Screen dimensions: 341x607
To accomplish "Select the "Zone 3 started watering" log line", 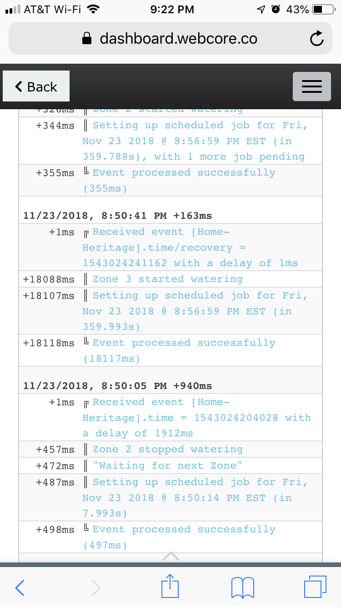I will click(x=168, y=279).
